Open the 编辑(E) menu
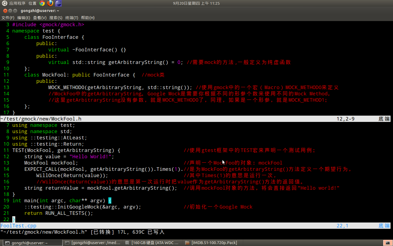This screenshot has height=246, width=393. [23, 18]
